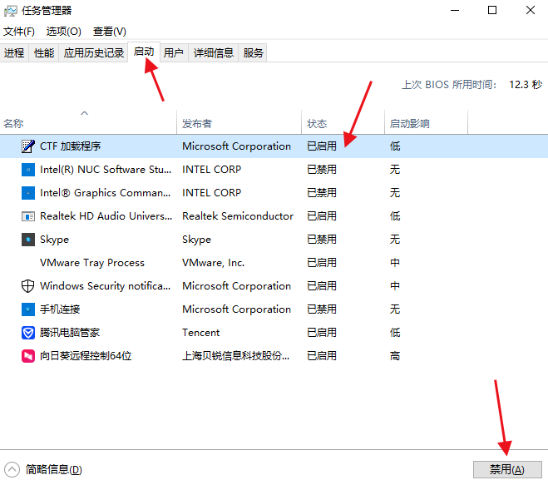Viewport: 548px width, 485px height.
Task: Click 向日葵远程控制's 高 impact value
Action: [x=395, y=356]
